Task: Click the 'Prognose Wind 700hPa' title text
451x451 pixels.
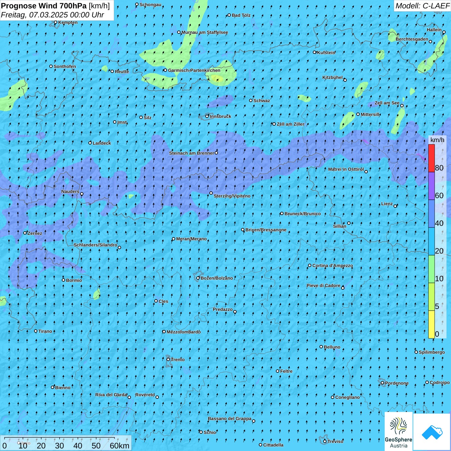Action: point(44,6)
